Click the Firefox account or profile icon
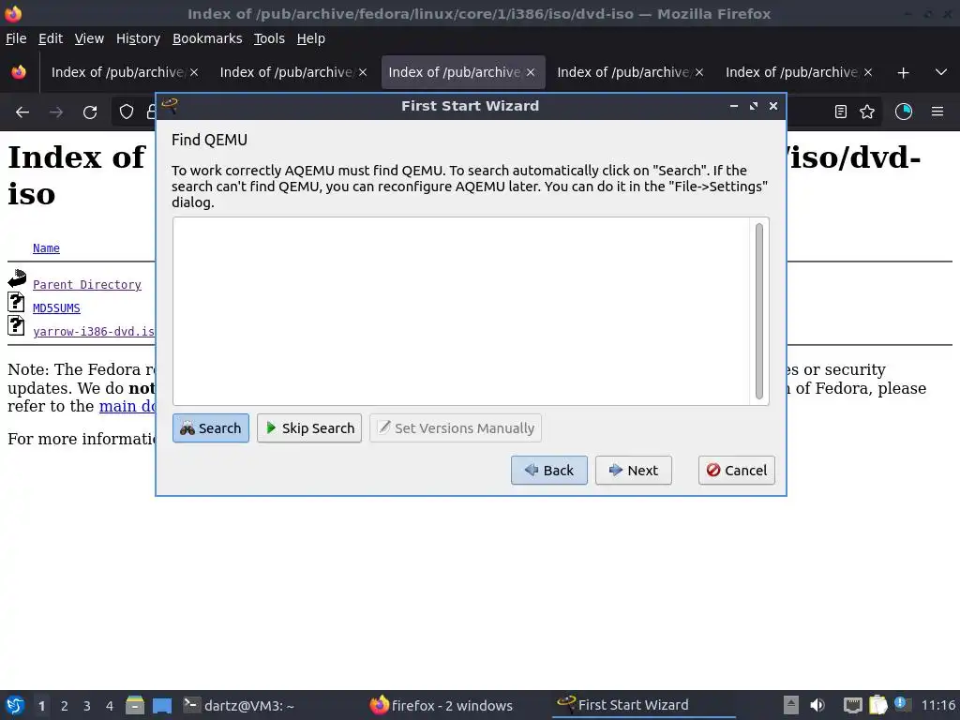 point(904,112)
